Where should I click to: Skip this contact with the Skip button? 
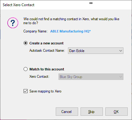pos(92,111)
